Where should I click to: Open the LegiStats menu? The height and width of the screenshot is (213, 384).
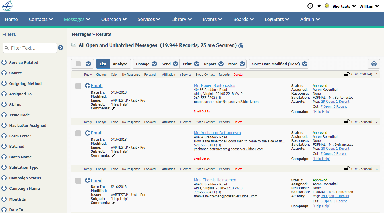tap(277, 19)
